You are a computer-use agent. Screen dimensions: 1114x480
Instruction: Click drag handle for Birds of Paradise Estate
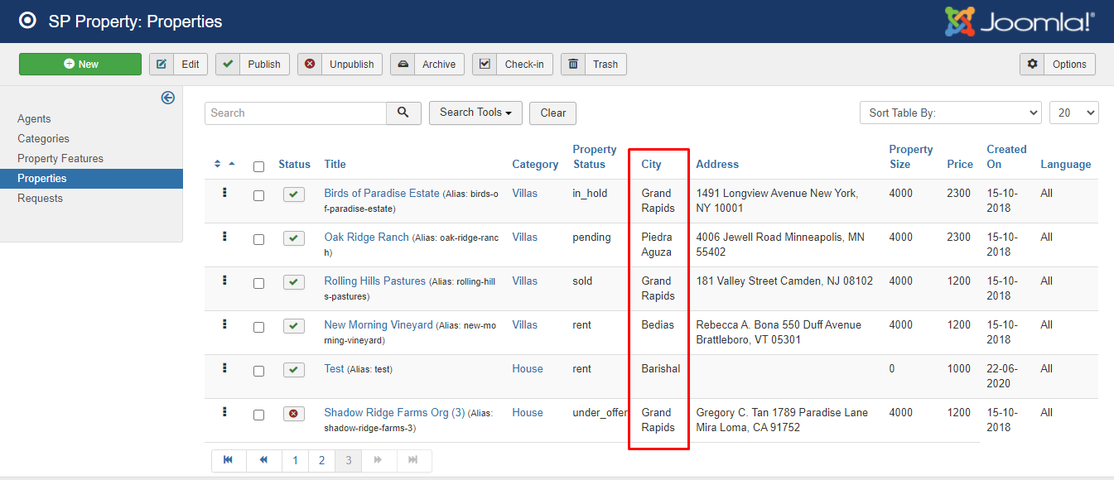[x=224, y=193]
